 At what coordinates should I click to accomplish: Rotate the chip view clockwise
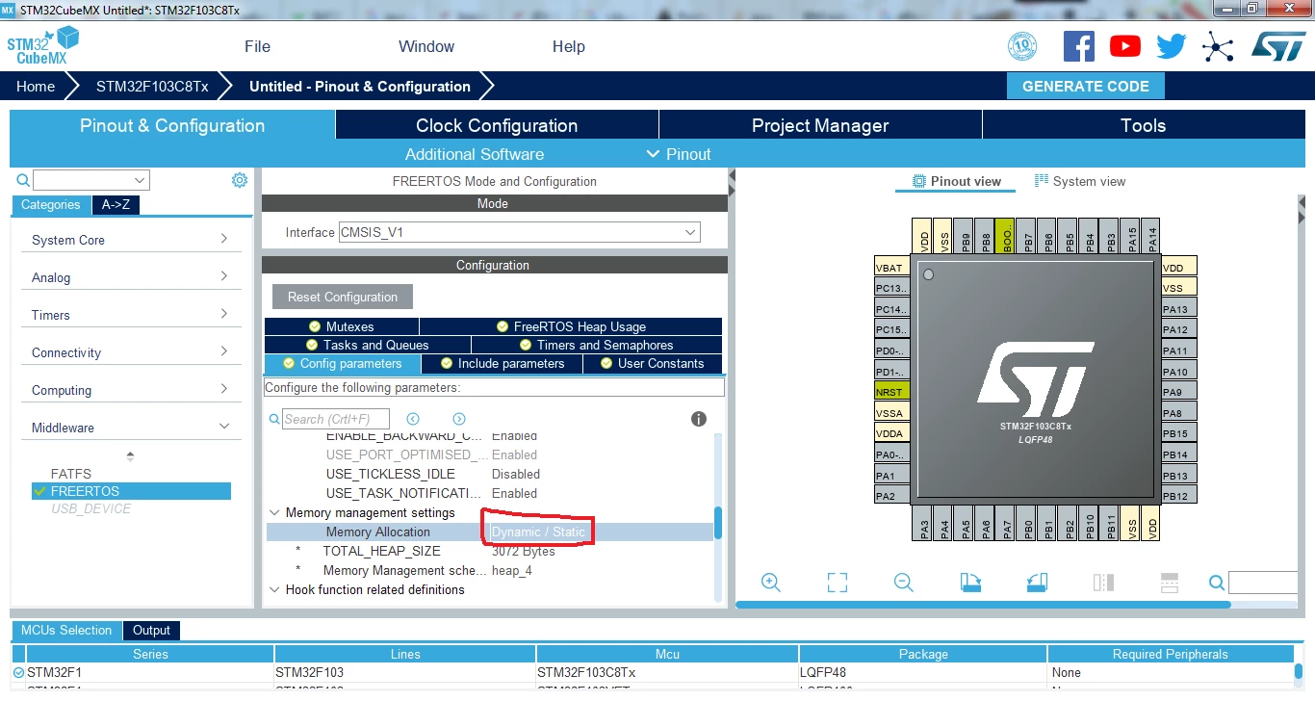point(970,583)
